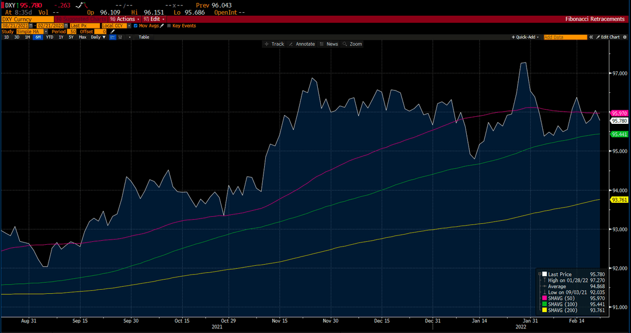Select the 1D time range
Image resolution: width=631 pixels, height=333 pixels.
click(x=6, y=37)
